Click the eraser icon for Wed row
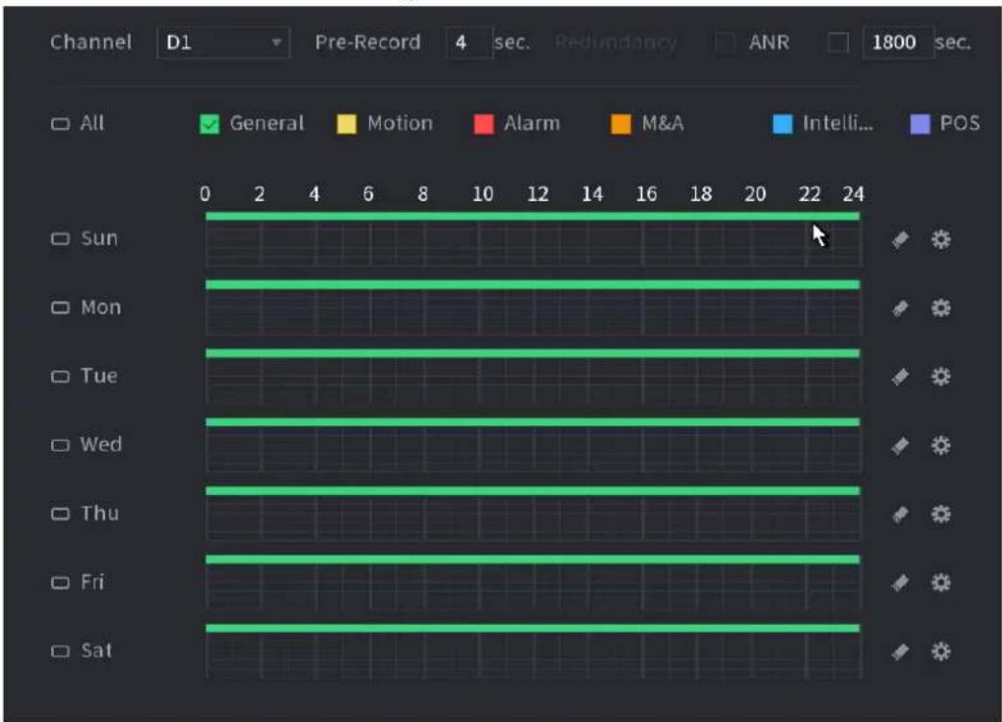Viewport: 1002px width, 722px height. click(x=900, y=445)
